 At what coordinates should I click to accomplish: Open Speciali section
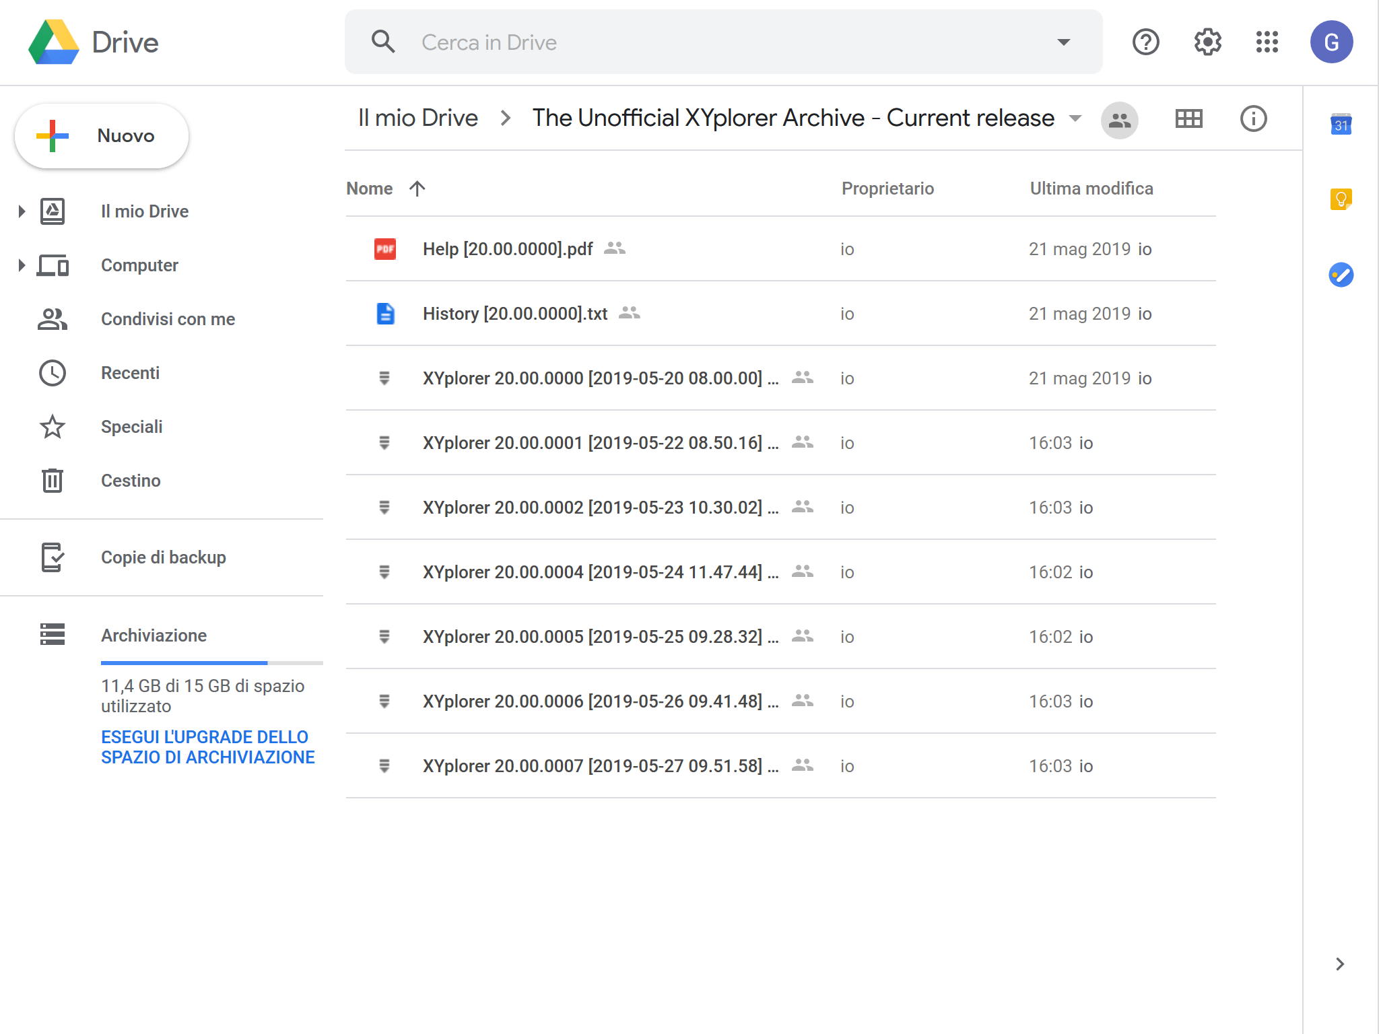coord(131,427)
